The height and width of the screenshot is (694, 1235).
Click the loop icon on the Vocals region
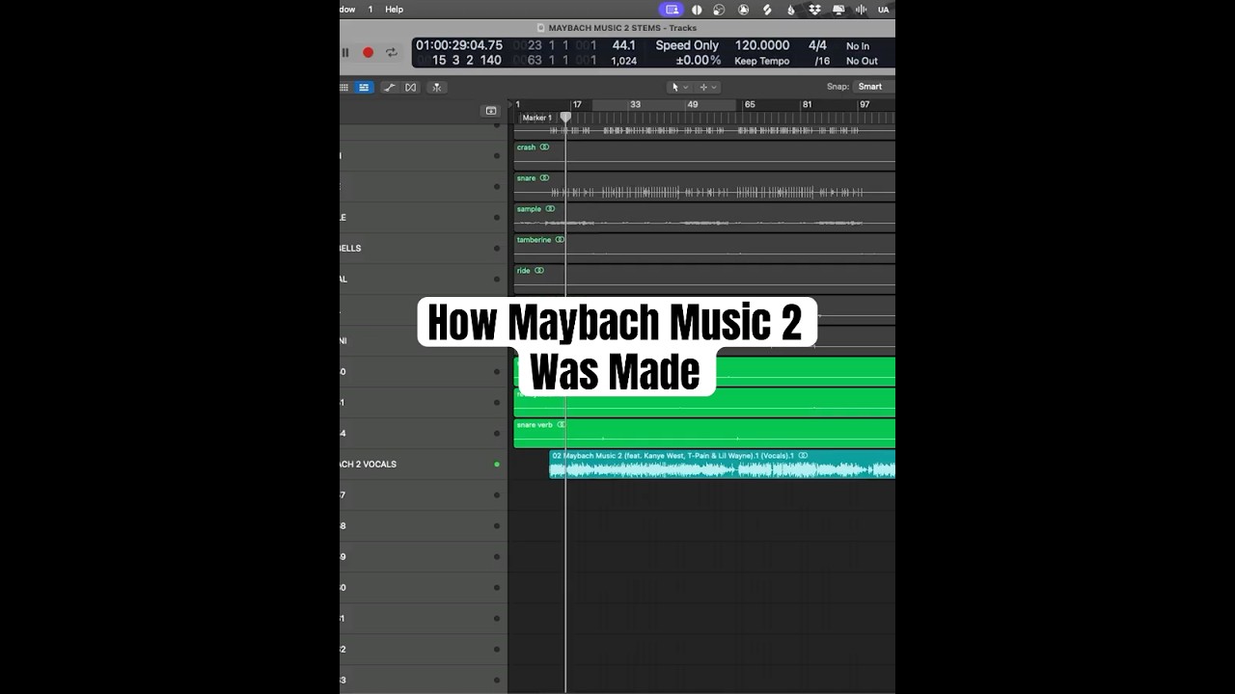[x=803, y=456]
